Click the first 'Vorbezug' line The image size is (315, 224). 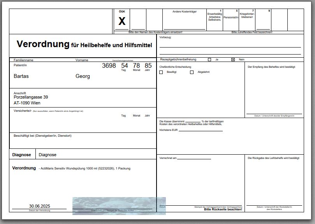coord(230,44)
